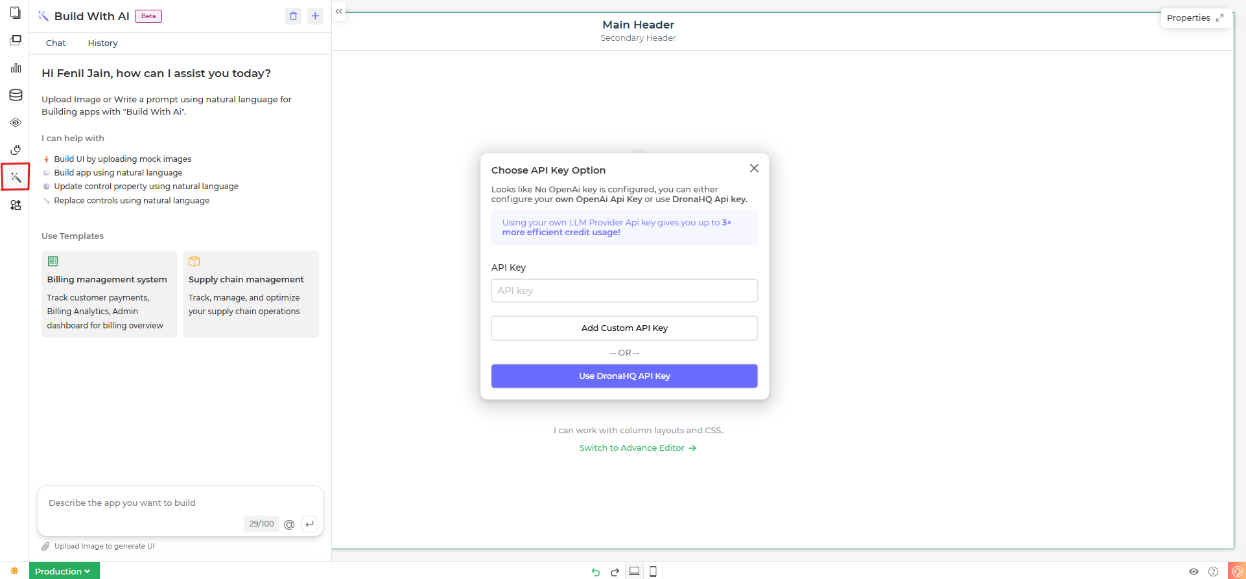Click the Main Header text
This screenshot has width=1246, height=579.
coord(638,25)
